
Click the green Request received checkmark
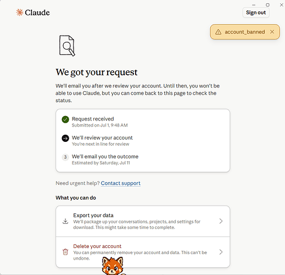point(65,119)
